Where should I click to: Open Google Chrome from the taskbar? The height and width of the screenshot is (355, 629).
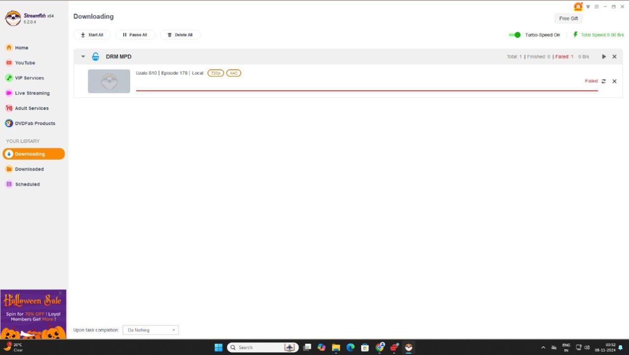[x=380, y=348]
